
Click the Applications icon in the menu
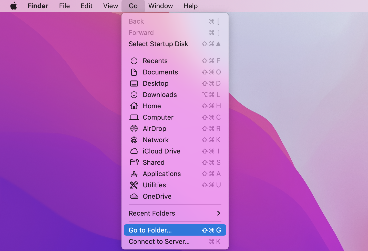pyautogui.click(x=134, y=174)
